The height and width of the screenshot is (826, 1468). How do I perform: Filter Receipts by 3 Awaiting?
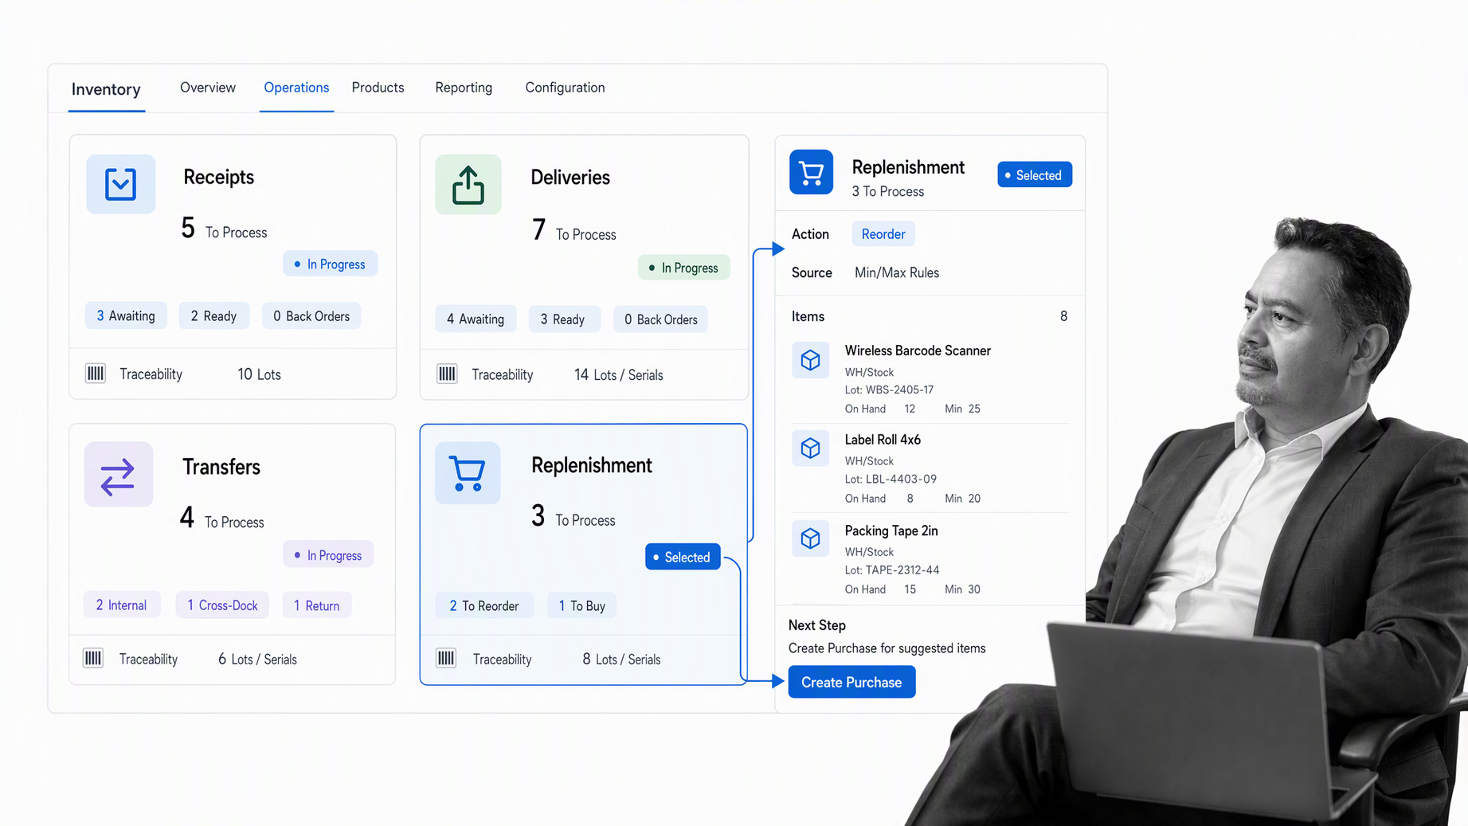point(126,316)
